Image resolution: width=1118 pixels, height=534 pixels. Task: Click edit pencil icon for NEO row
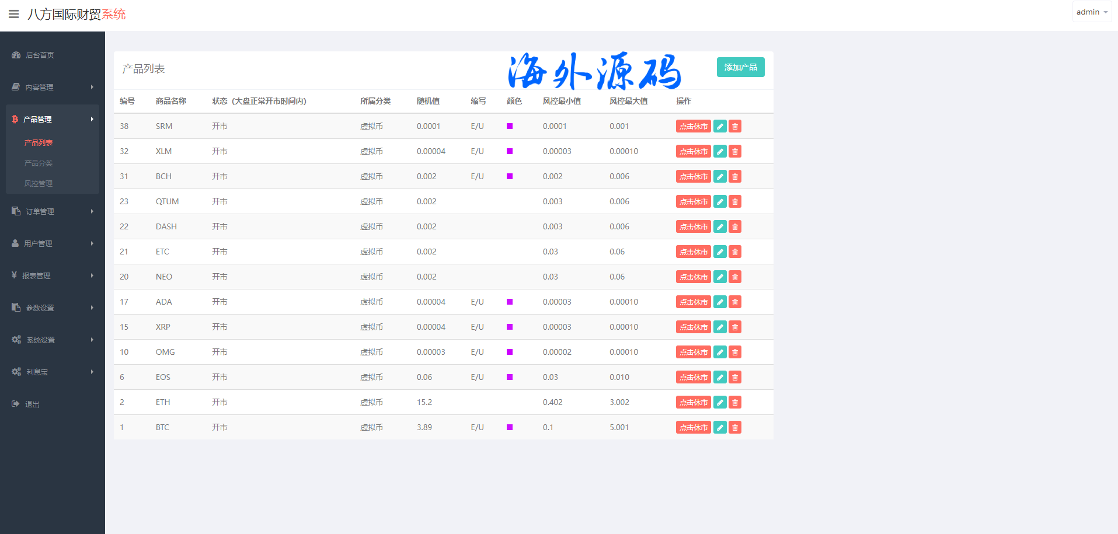tap(720, 277)
